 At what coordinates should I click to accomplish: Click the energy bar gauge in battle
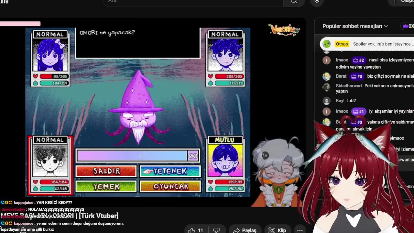tap(138, 156)
